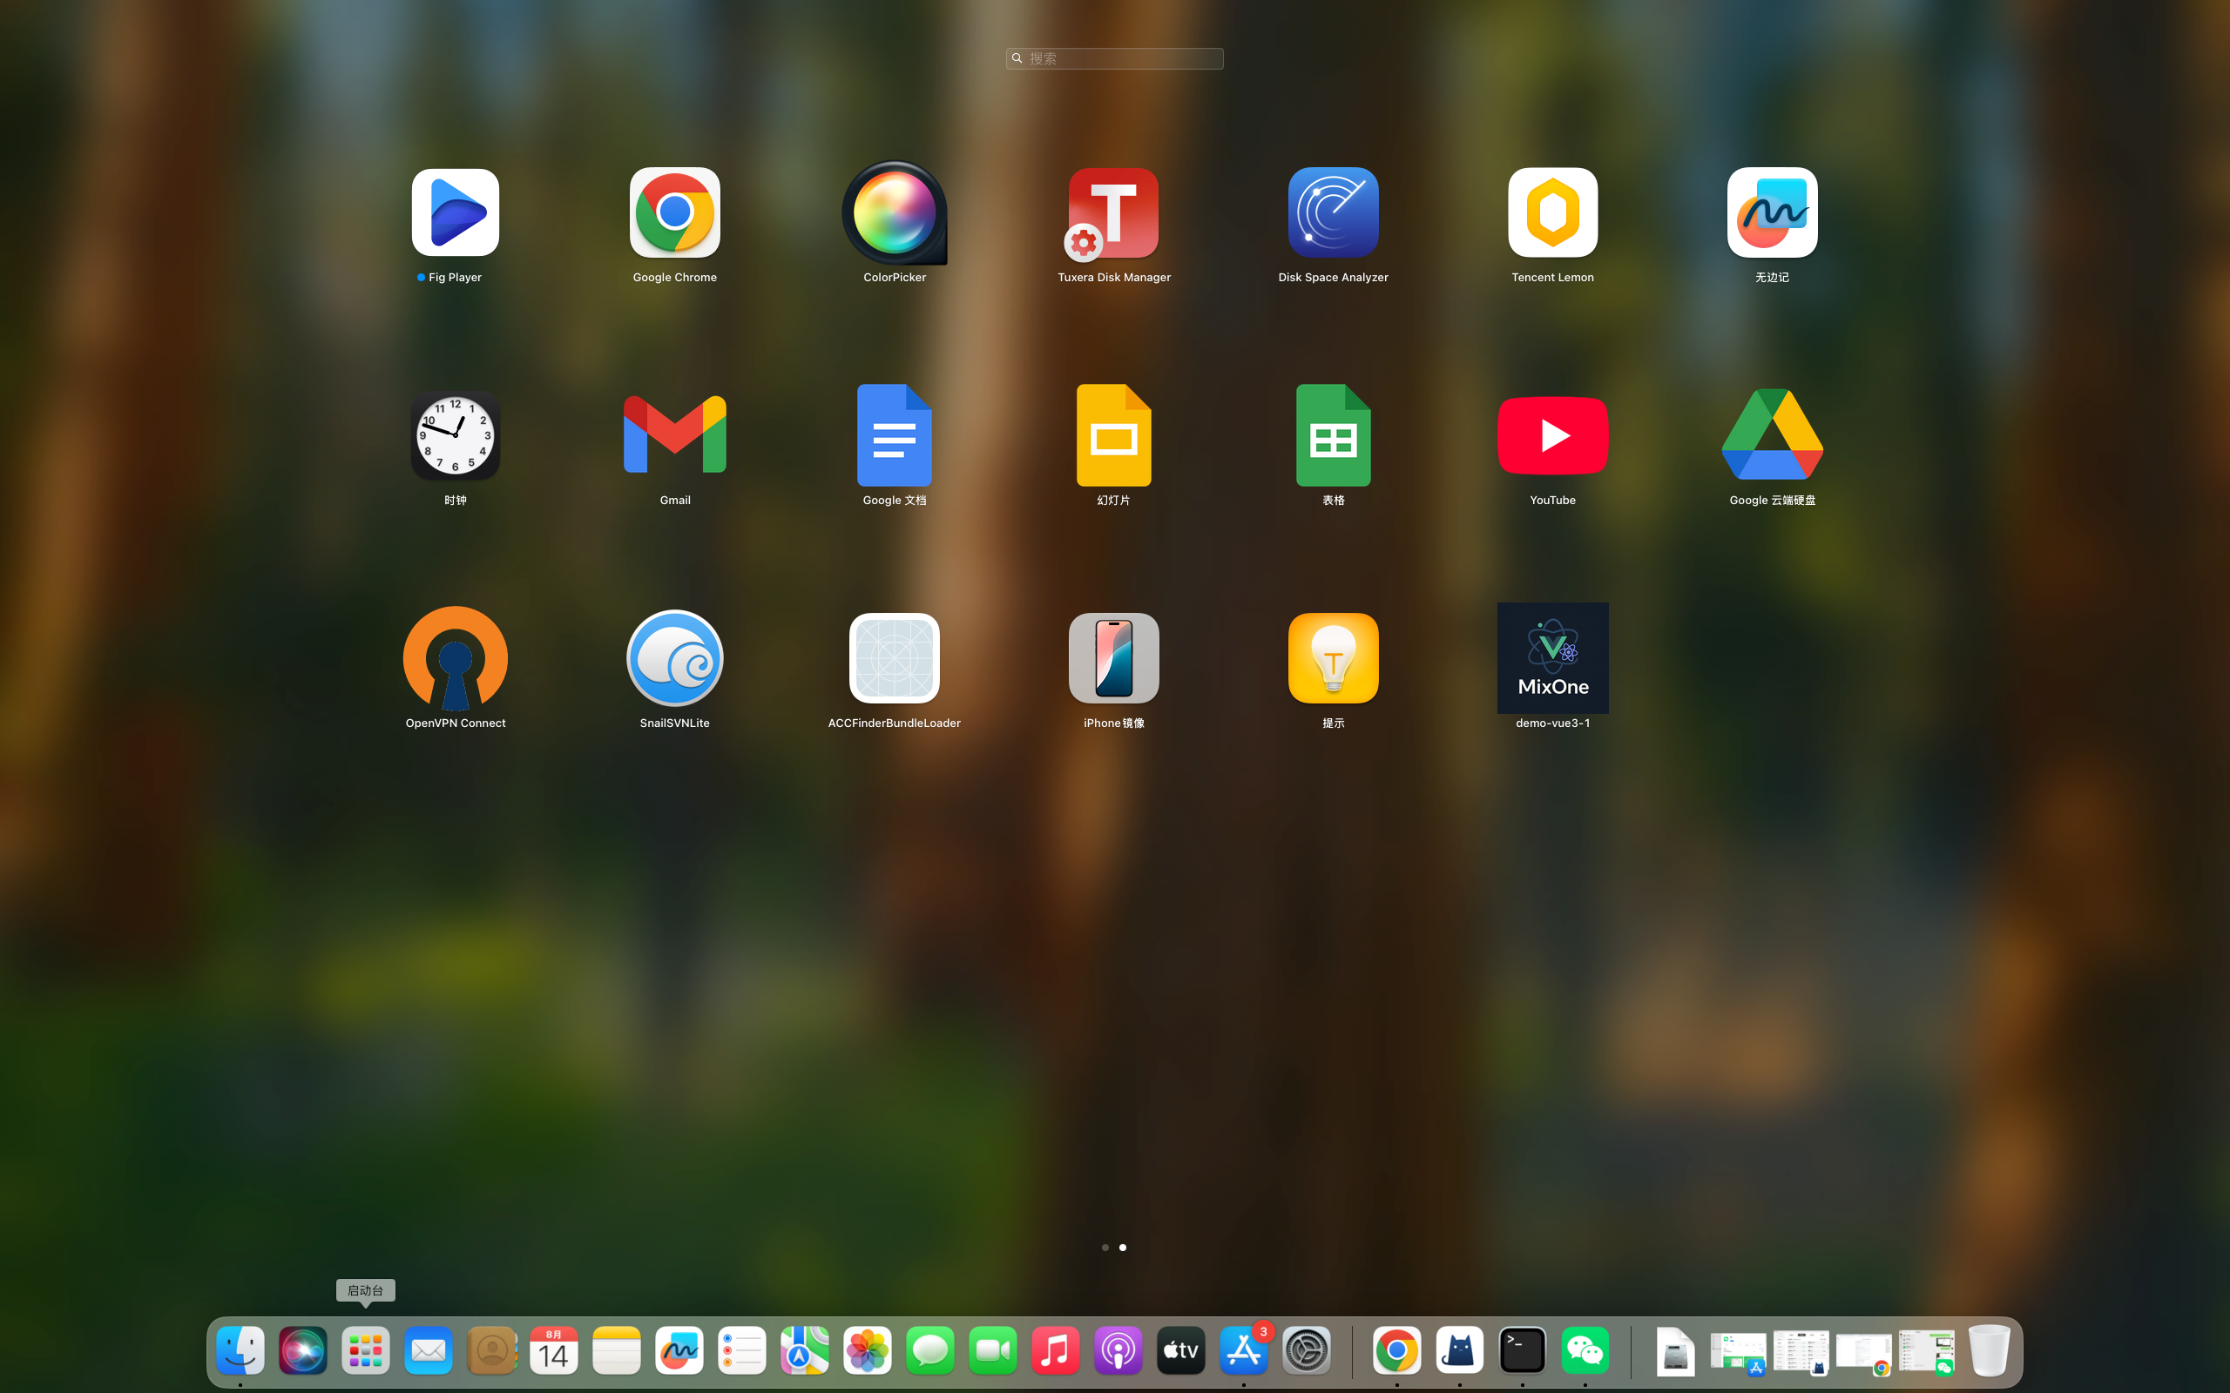Click 启动台 Launchpad icon in Dock

[366, 1350]
